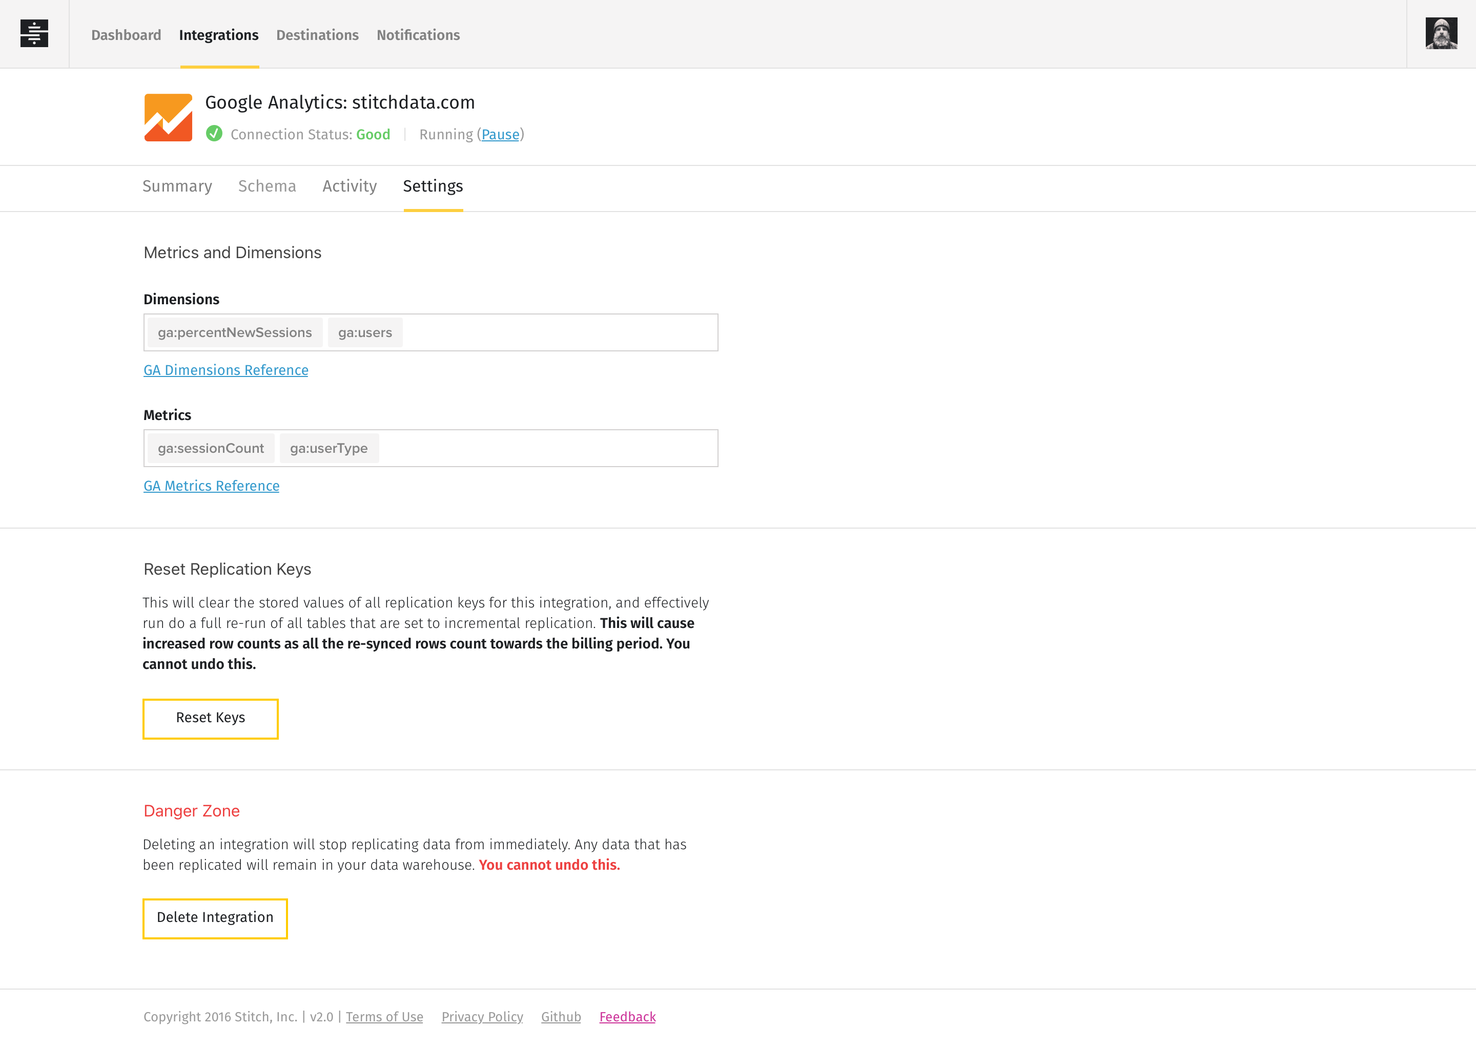Image resolution: width=1476 pixels, height=1049 pixels.
Task: Click the Feedback footer link
Action: pyautogui.click(x=627, y=1017)
